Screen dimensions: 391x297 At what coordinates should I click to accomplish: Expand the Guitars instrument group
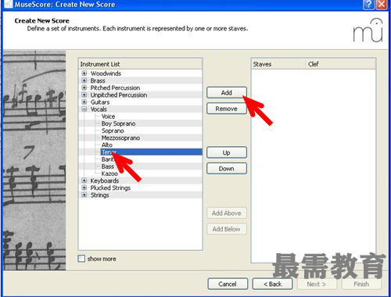(x=84, y=102)
